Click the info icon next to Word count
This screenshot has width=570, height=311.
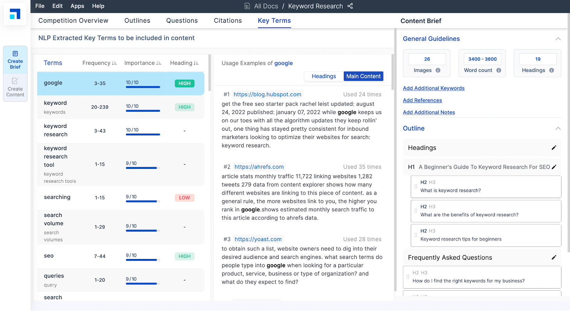tap(499, 71)
